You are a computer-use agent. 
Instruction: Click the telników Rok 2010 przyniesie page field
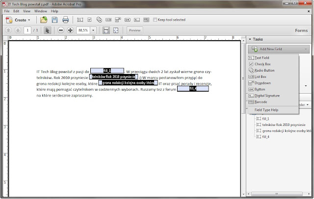tap(113, 77)
